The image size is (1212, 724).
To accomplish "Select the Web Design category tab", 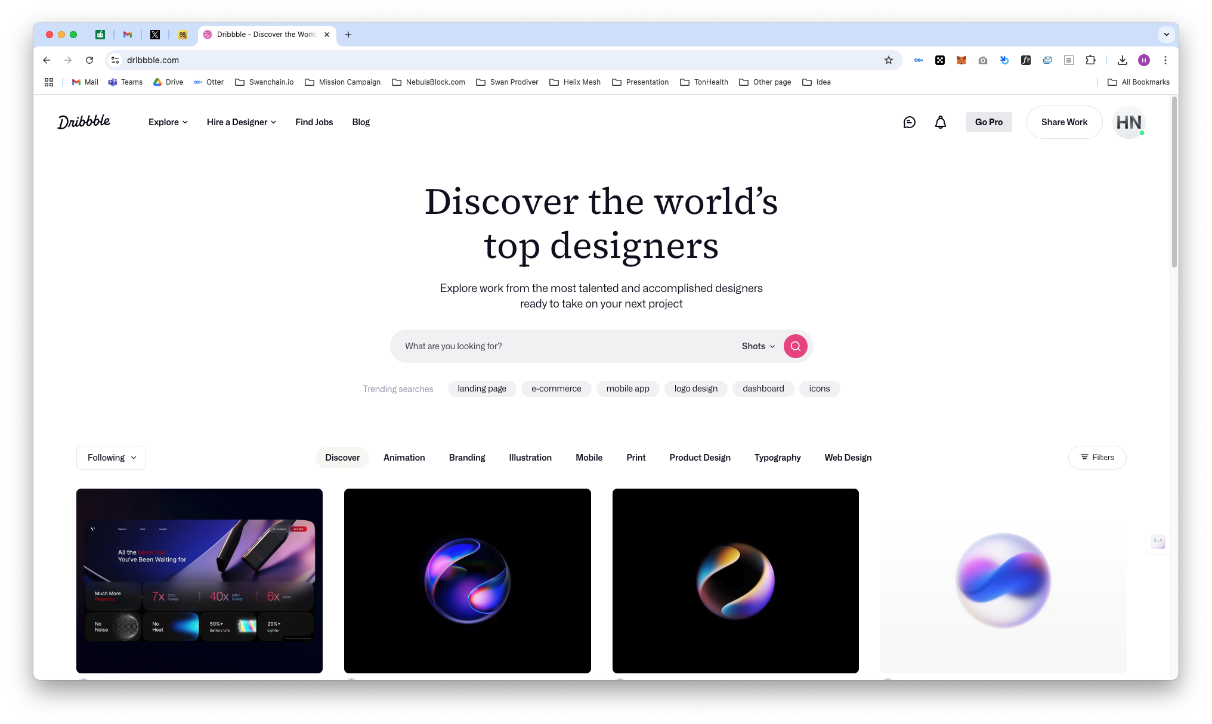I will [848, 458].
